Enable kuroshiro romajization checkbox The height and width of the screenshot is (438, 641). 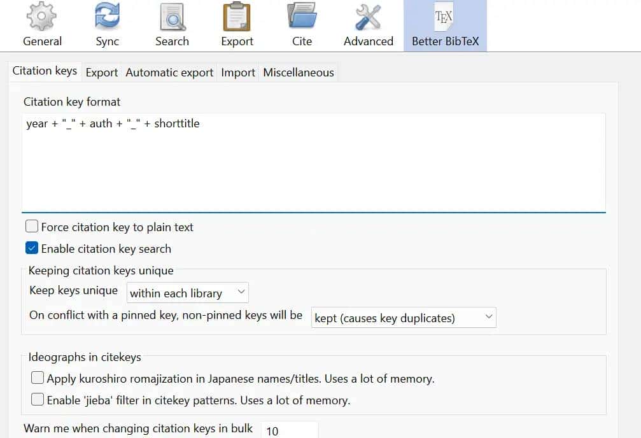click(38, 378)
